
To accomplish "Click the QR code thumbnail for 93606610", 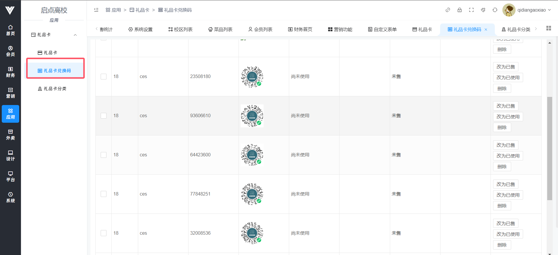I will pos(252,116).
